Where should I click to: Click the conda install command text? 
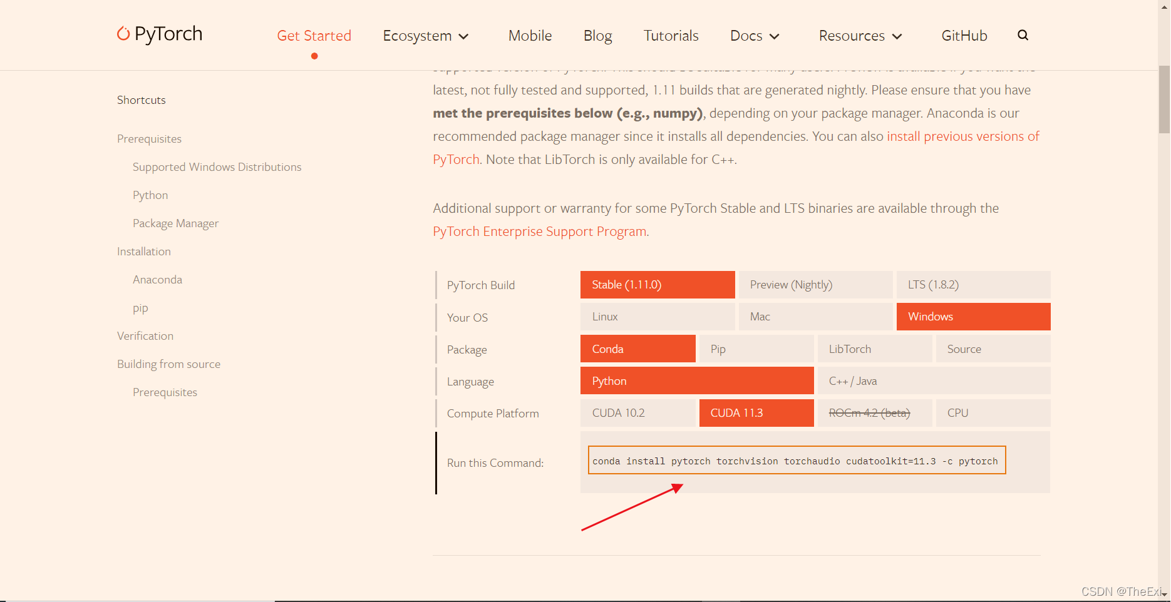tap(795, 461)
